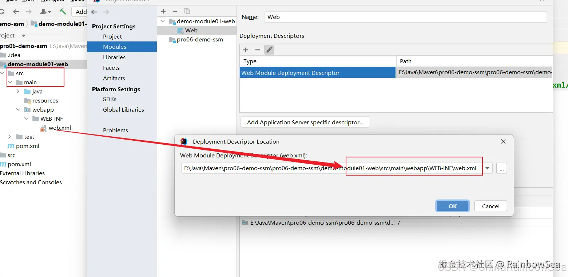Click demo-module01 breadcrumb in navigation bar
This screenshot has height=277, width=568.
click(59, 24)
